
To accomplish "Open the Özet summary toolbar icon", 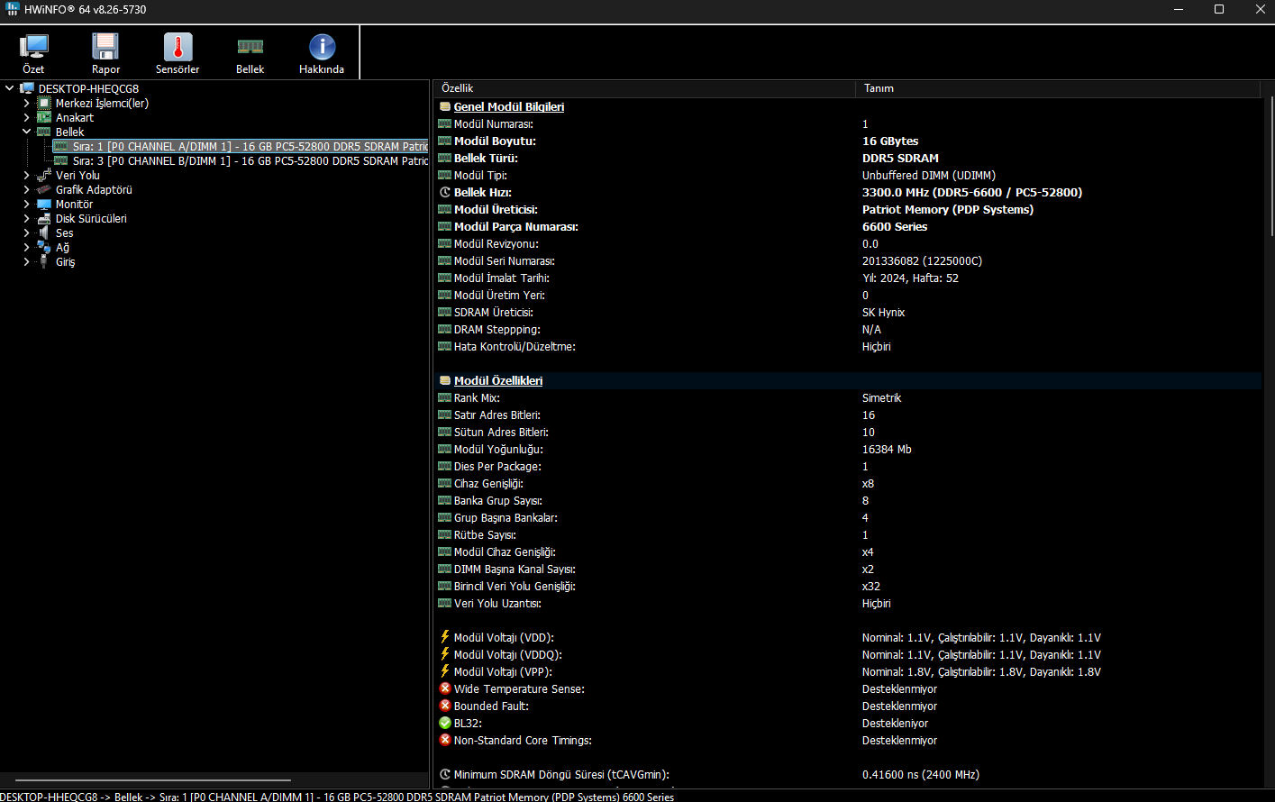I will (33, 47).
